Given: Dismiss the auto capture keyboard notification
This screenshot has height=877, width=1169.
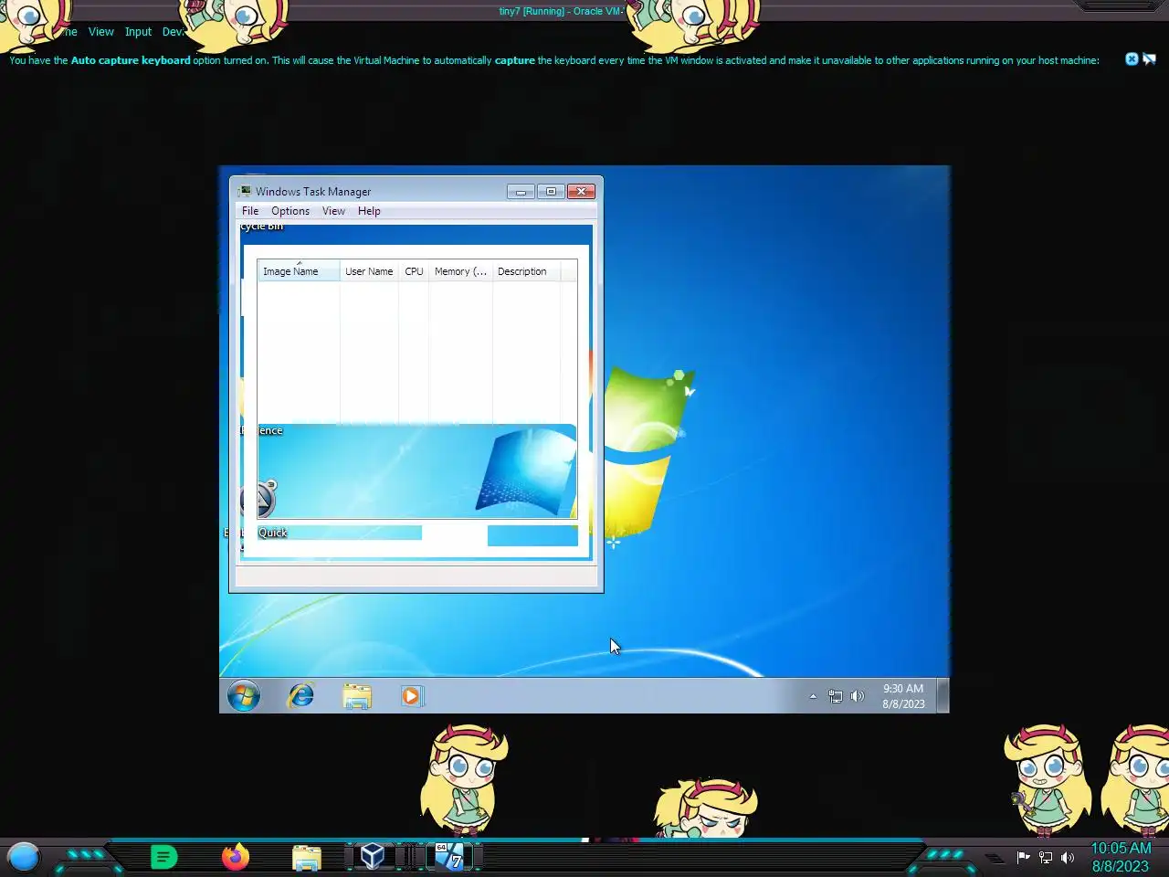Looking at the screenshot, I should point(1132,59).
